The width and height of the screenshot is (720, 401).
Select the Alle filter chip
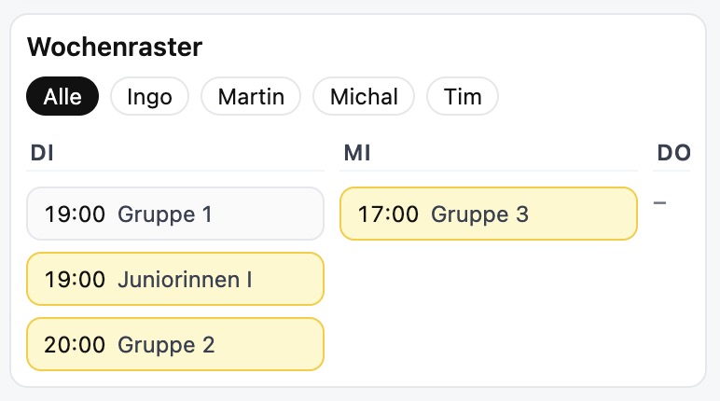[62, 96]
